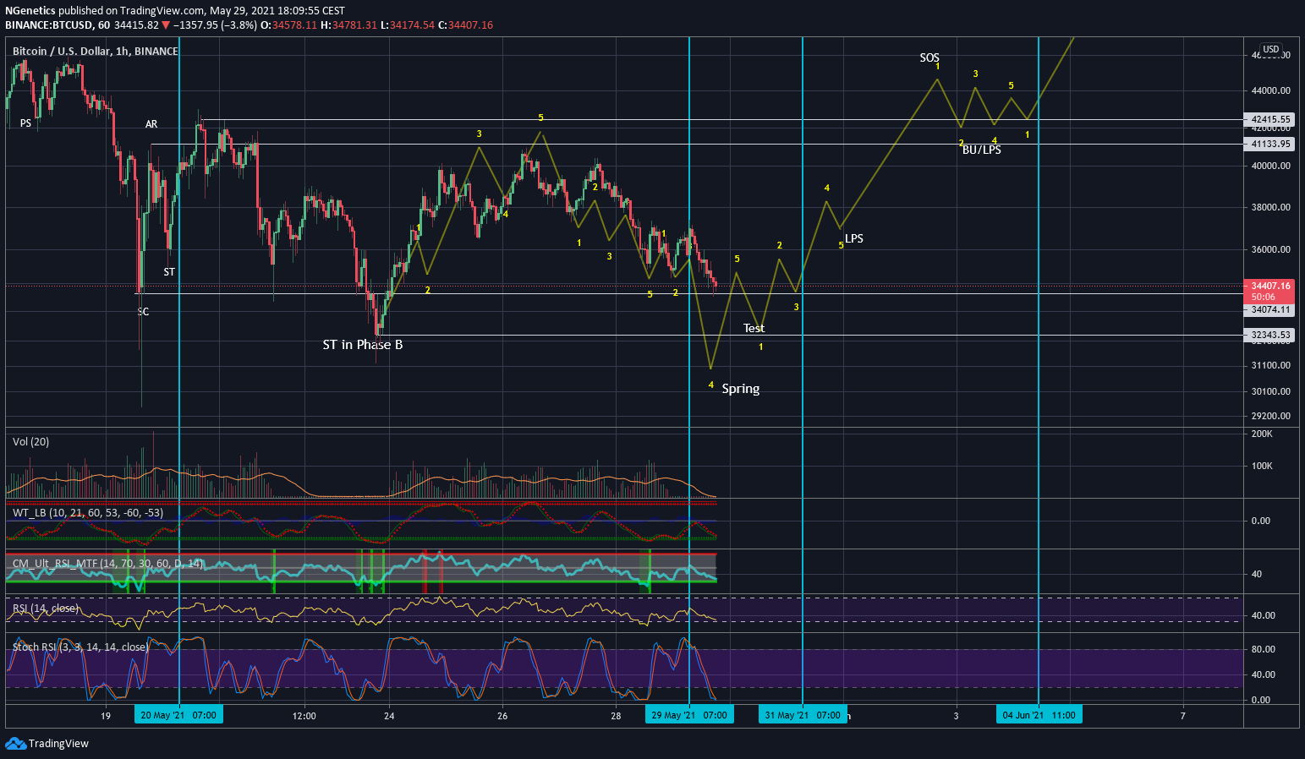The width and height of the screenshot is (1305, 759).
Task: Click the 29200.00 price axis label
Action: pos(1271,416)
